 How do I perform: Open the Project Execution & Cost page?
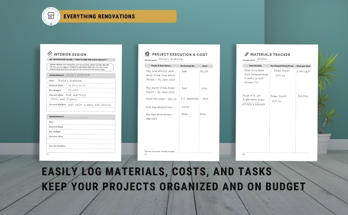[x=179, y=102]
